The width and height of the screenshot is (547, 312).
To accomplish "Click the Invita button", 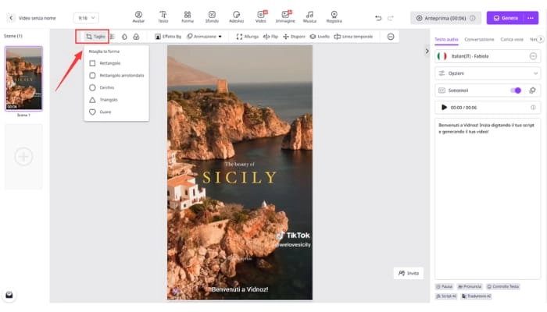I will pos(409,273).
